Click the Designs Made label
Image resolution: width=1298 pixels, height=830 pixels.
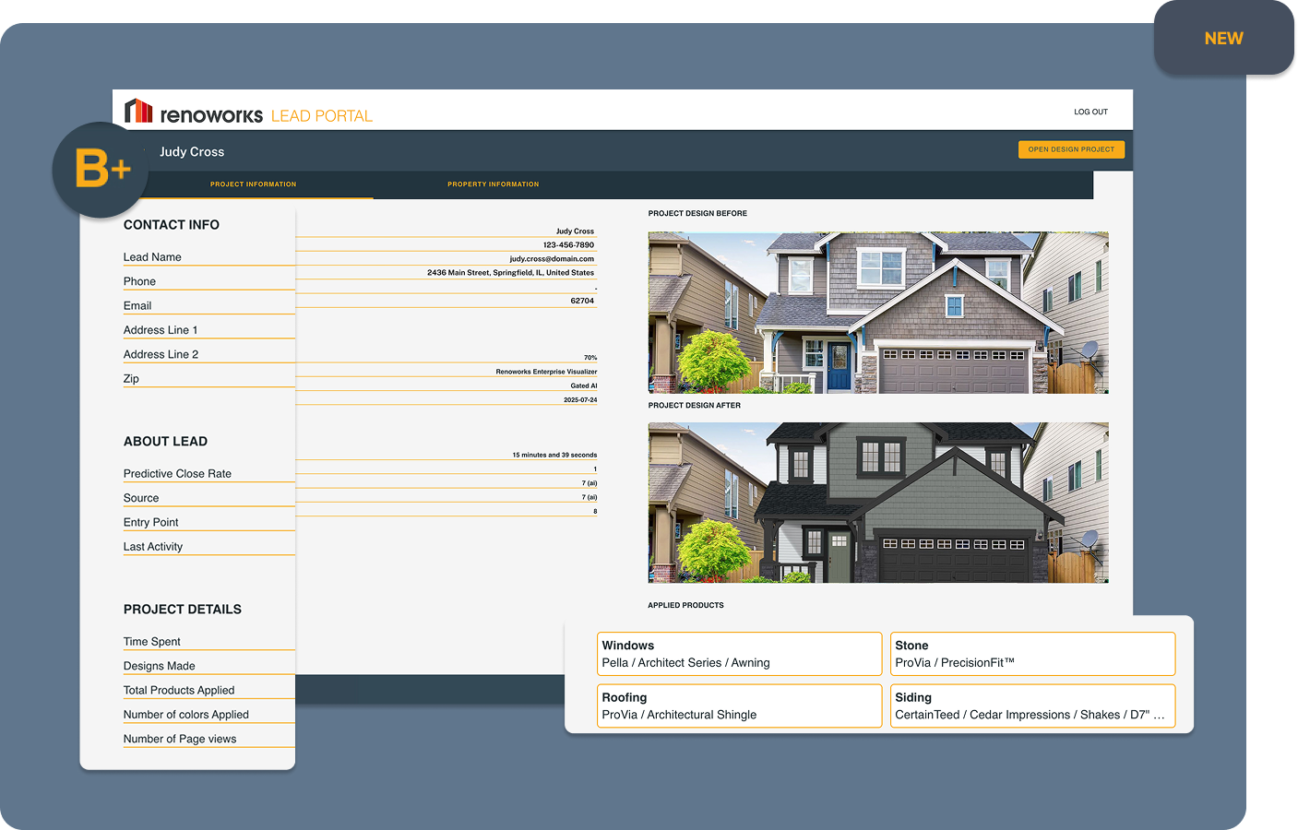(x=160, y=666)
